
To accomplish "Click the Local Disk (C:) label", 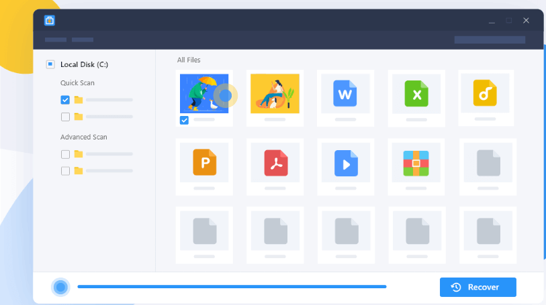I will [x=84, y=64].
